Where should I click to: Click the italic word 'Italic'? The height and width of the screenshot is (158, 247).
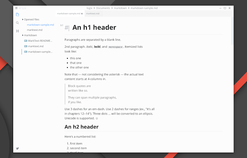pyautogui.click(x=90, y=47)
